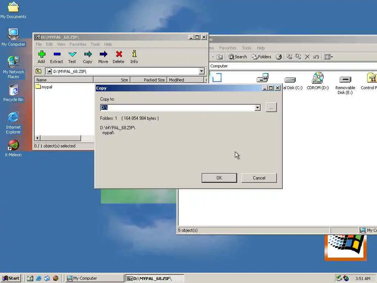Launch K-Meleon from quick launch bar
The image size is (377, 283).
pos(56,278)
